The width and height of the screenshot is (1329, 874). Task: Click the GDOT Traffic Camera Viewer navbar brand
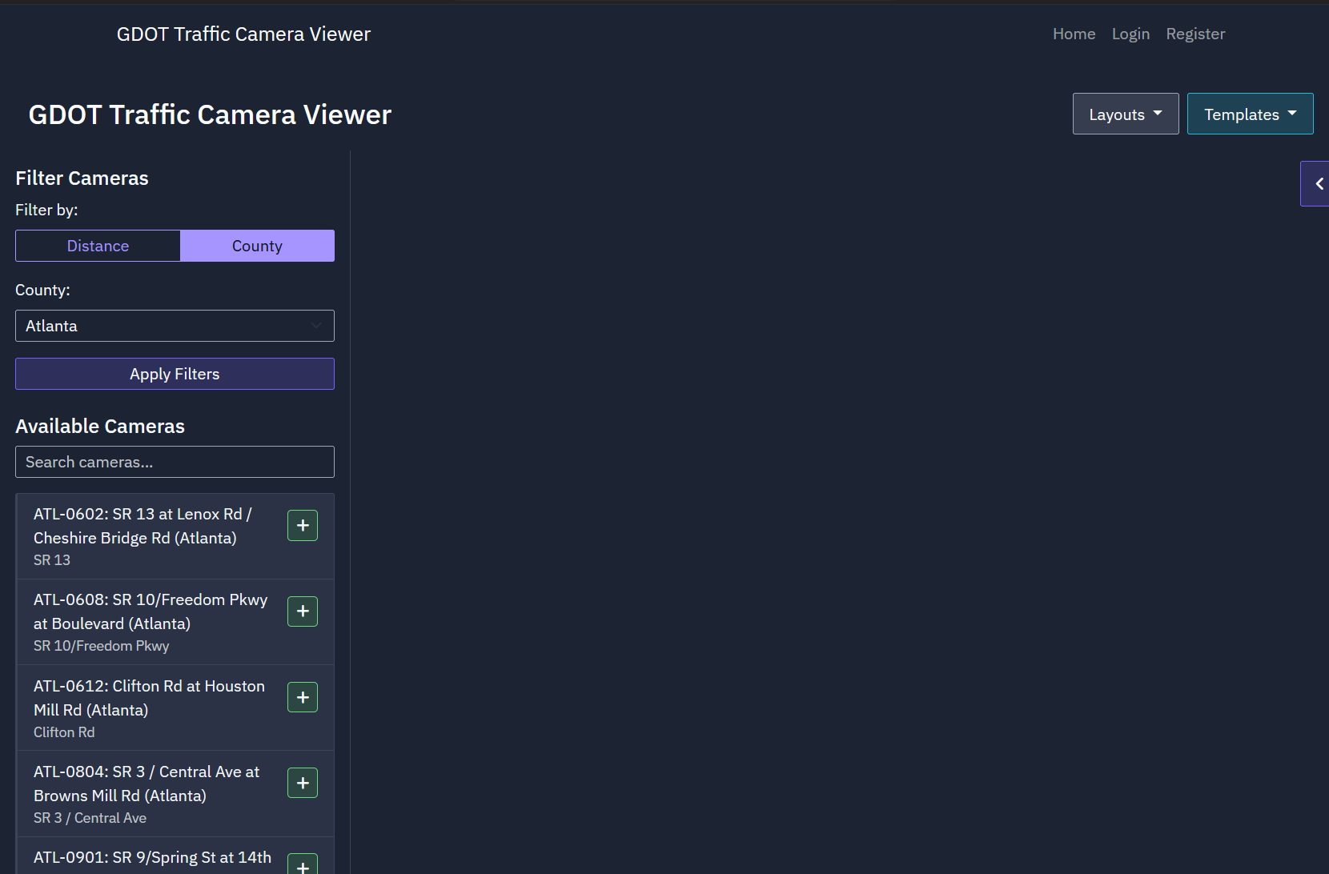(243, 34)
